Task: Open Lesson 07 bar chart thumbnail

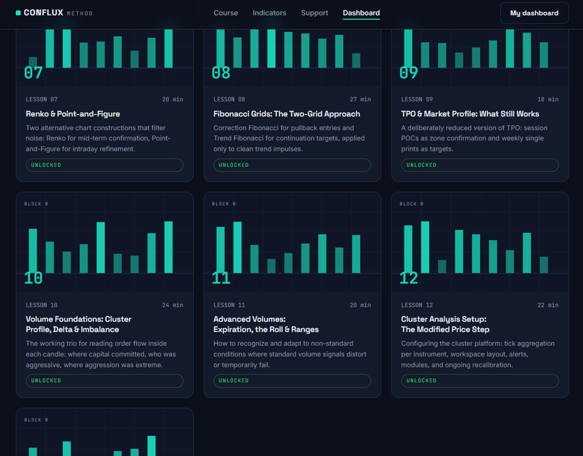Action: point(105,58)
